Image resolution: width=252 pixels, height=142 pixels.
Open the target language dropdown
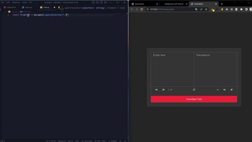(217, 90)
